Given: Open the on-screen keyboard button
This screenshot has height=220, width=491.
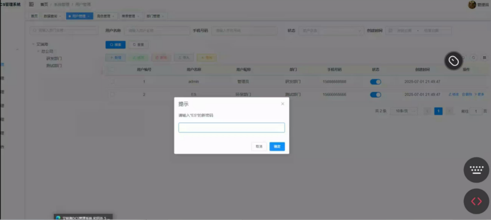Looking at the screenshot, I should 476,170.
